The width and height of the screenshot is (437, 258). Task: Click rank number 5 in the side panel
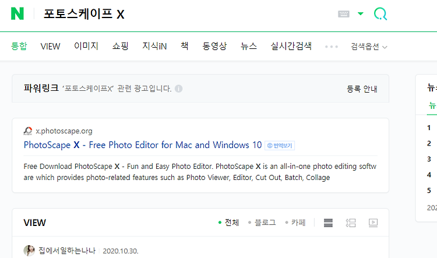point(429,190)
